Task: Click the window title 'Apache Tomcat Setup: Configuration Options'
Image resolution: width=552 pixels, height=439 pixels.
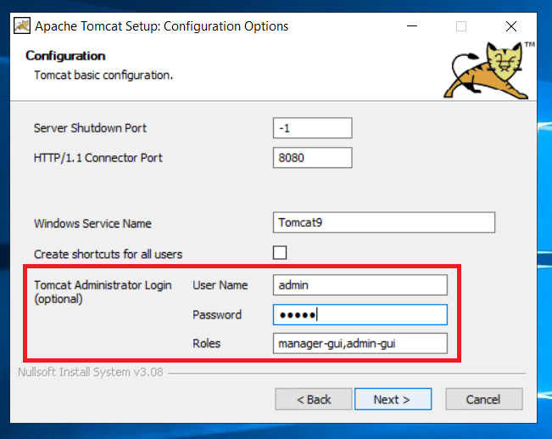Action: tap(162, 26)
